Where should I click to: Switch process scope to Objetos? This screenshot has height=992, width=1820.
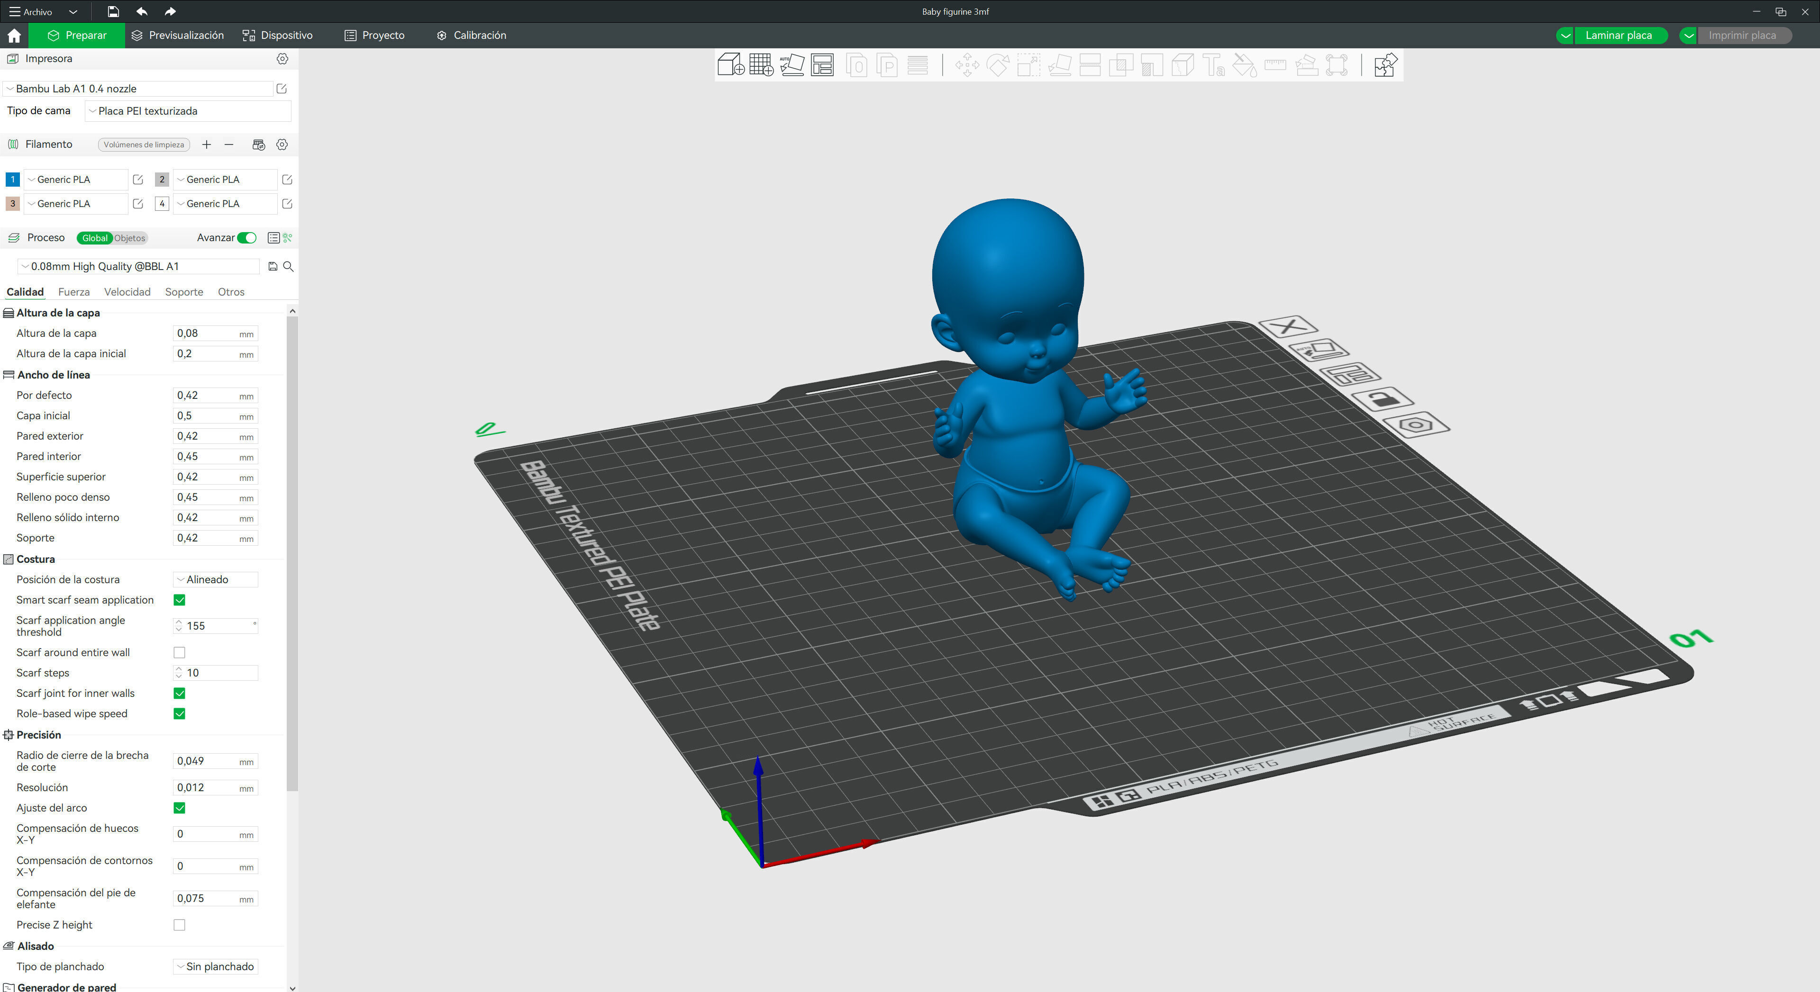pos(130,238)
